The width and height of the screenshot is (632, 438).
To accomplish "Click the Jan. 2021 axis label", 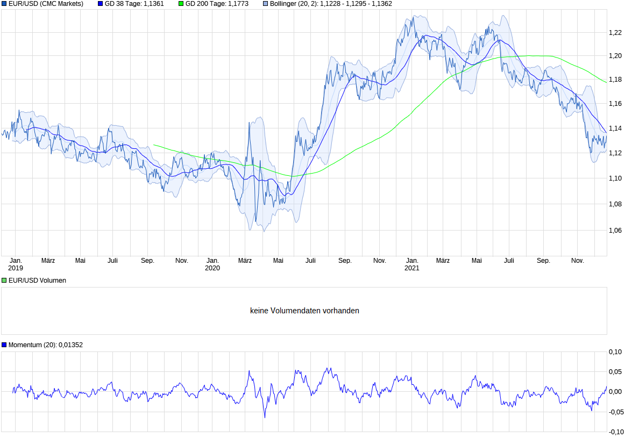I will pyautogui.click(x=413, y=263).
